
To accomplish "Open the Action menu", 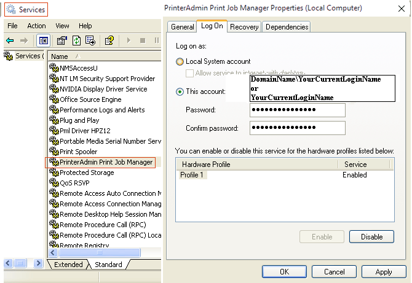I will pos(36,26).
